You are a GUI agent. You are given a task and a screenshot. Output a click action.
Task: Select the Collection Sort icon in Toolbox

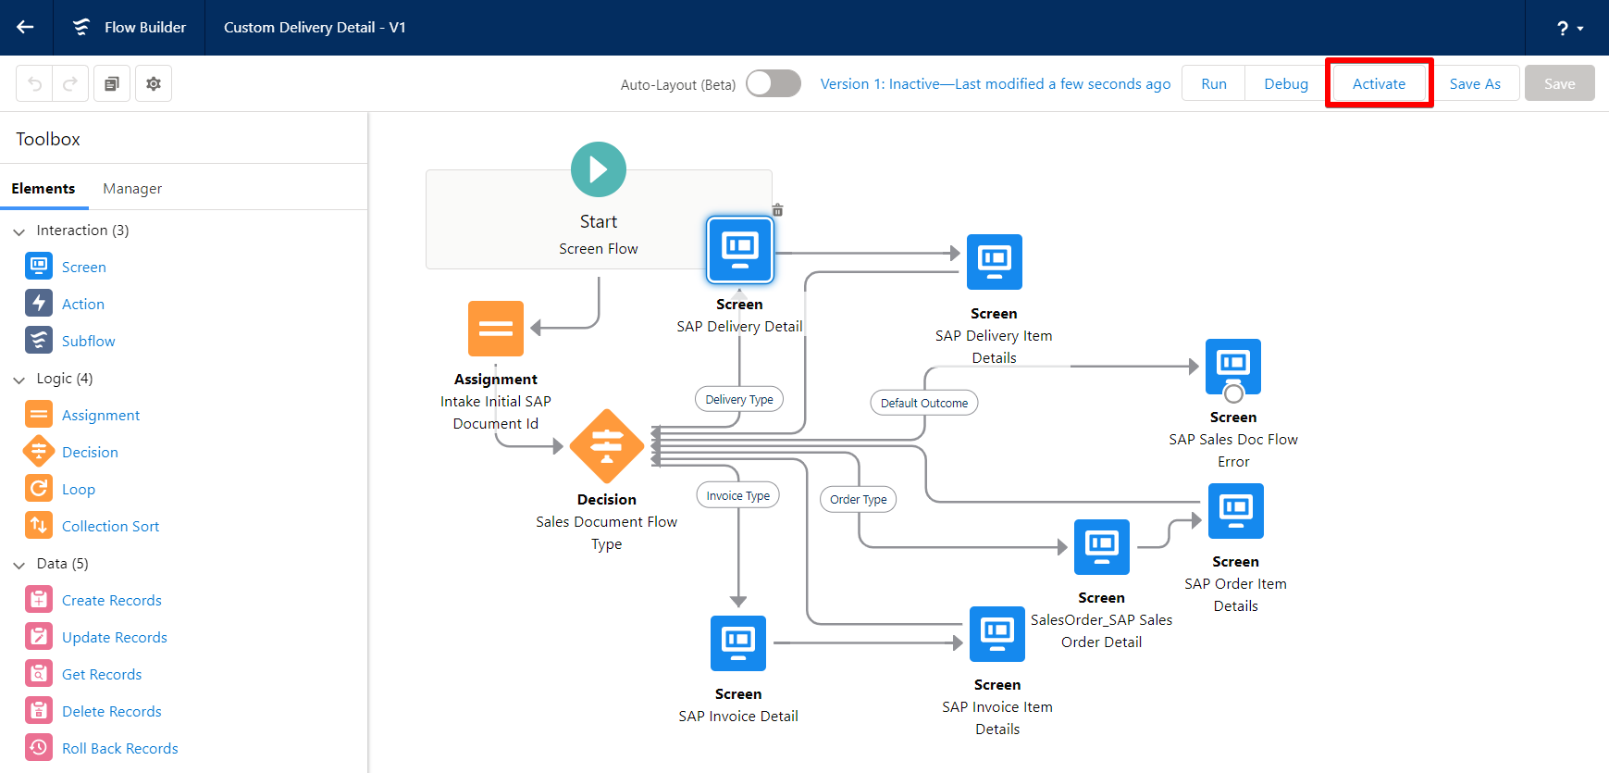coord(39,525)
